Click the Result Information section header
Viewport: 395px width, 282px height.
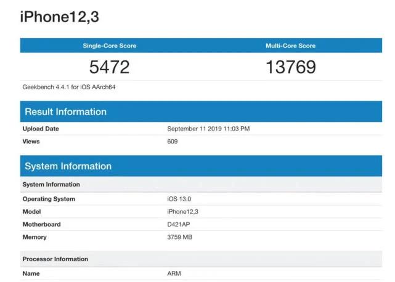coord(201,111)
